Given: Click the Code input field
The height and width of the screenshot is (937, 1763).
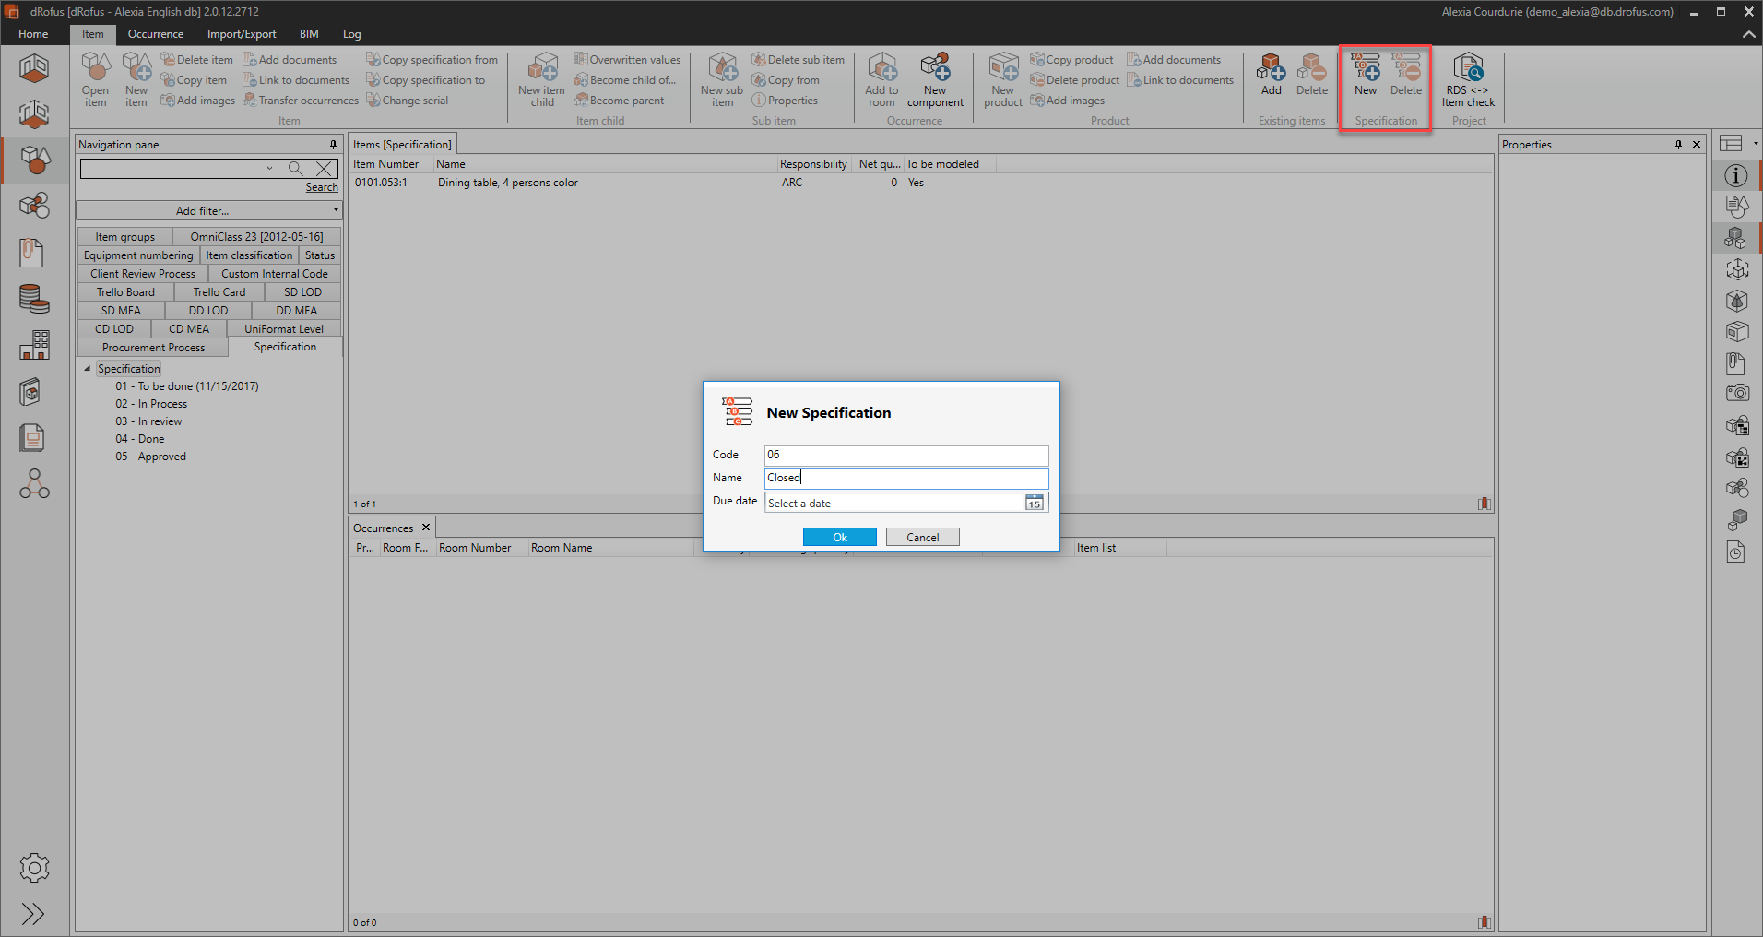Looking at the screenshot, I should coord(905,455).
